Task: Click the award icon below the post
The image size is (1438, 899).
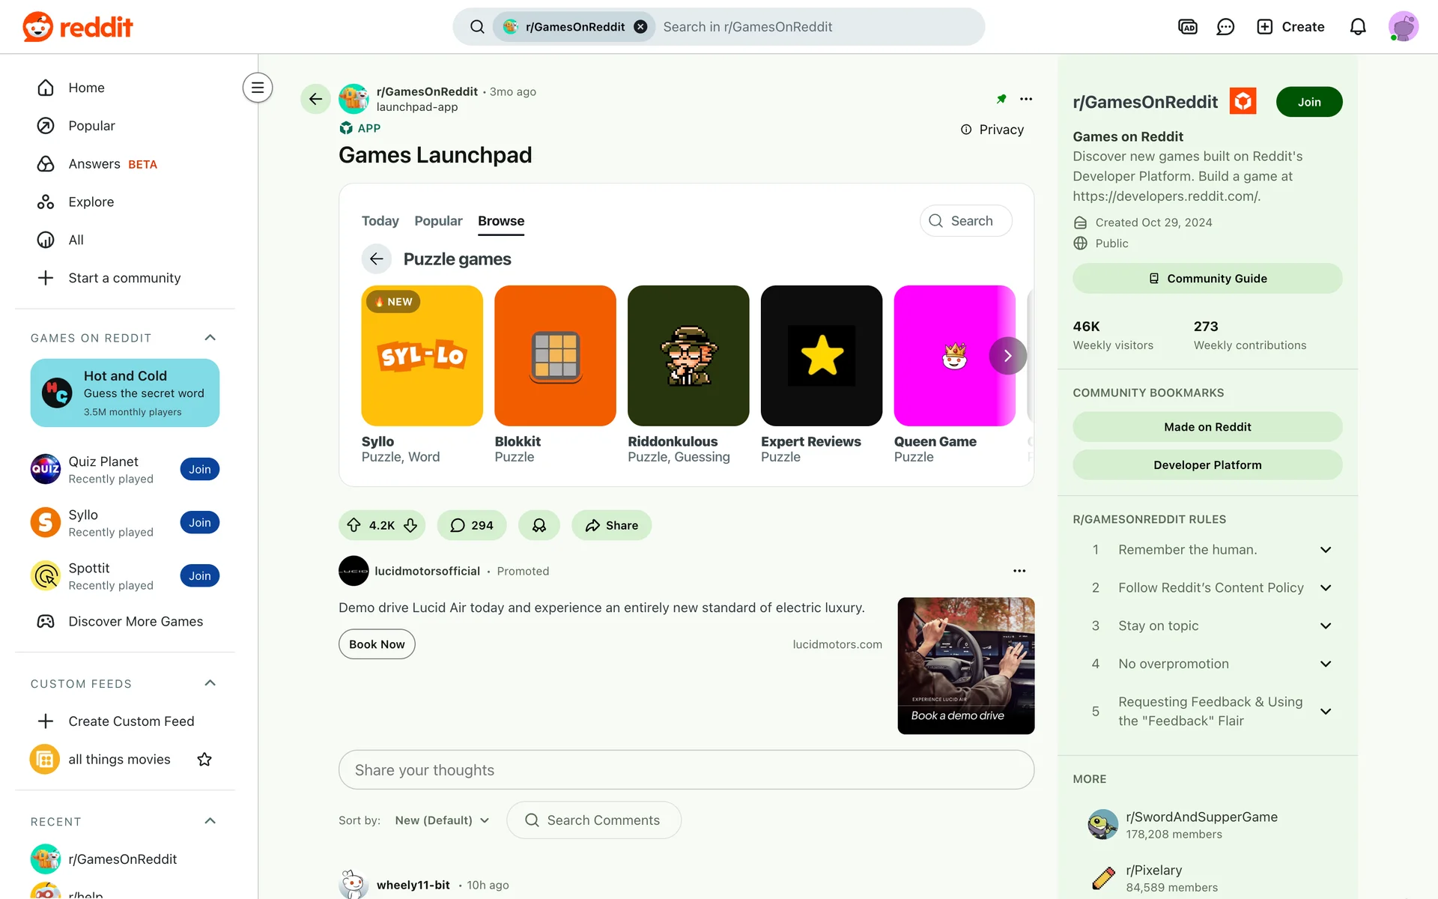Action: point(539,525)
